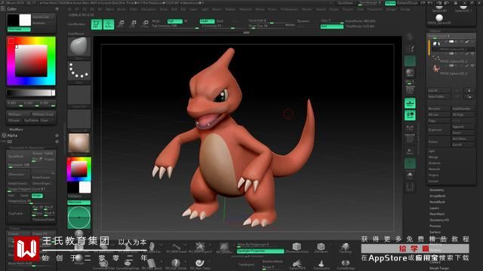Click FillObject in the Color palette
This screenshot has height=271, width=483.
[x=19, y=114]
